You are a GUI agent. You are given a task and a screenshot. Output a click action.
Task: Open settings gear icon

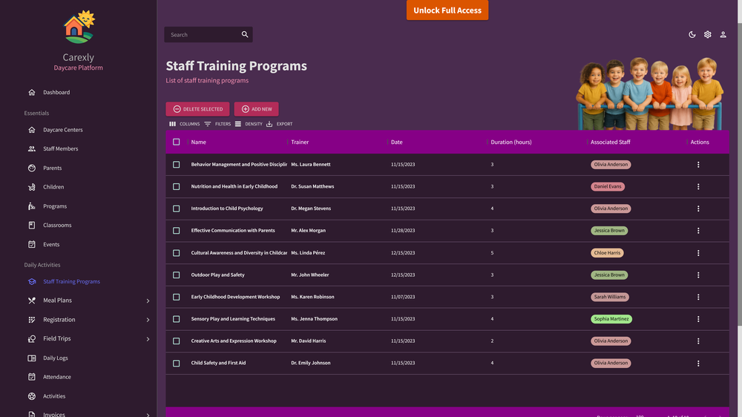tap(707, 35)
